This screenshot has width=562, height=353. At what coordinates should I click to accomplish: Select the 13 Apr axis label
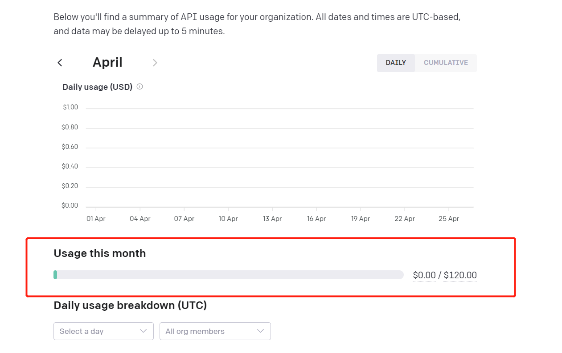pos(272,219)
